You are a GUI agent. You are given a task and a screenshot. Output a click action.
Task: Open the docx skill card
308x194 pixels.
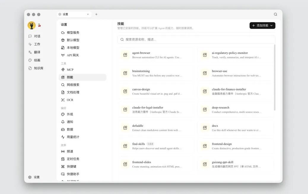coord(235,128)
